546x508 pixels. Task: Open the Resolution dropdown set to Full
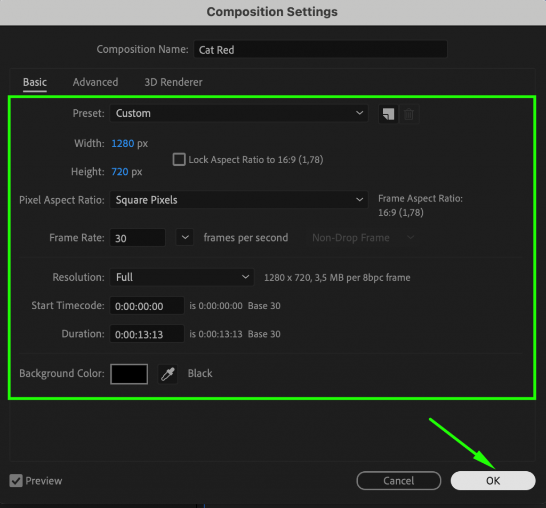point(181,277)
